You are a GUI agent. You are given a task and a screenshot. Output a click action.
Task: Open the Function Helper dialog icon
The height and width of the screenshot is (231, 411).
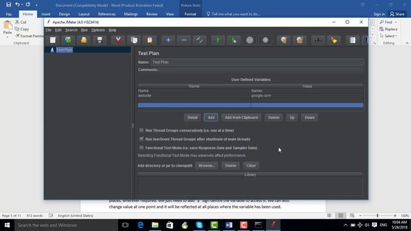(x=353, y=40)
